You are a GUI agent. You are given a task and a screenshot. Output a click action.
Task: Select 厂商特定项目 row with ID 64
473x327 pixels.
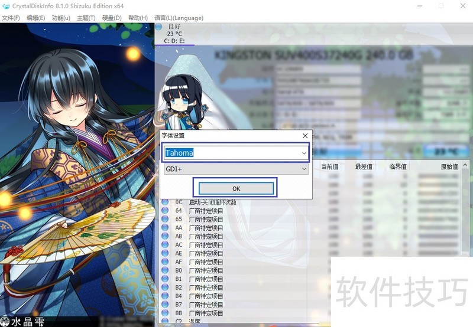coord(206,211)
